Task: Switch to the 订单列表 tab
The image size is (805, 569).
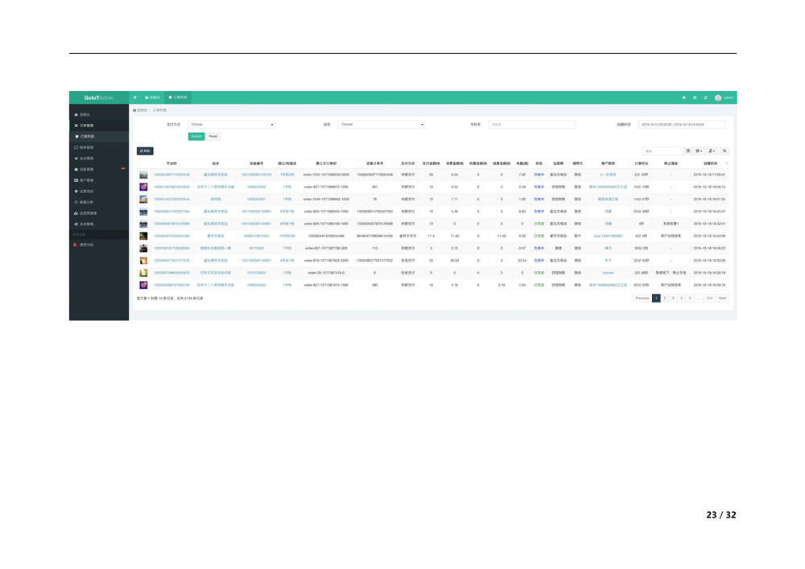Action: tap(179, 97)
